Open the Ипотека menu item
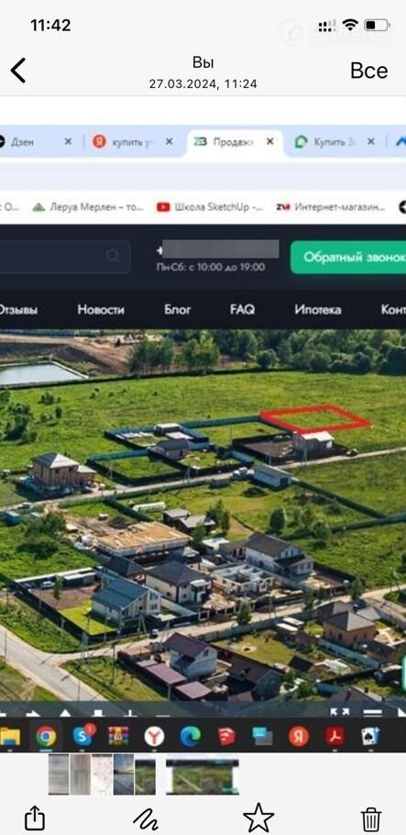The width and height of the screenshot is (406, 835). tap(318, 309)
